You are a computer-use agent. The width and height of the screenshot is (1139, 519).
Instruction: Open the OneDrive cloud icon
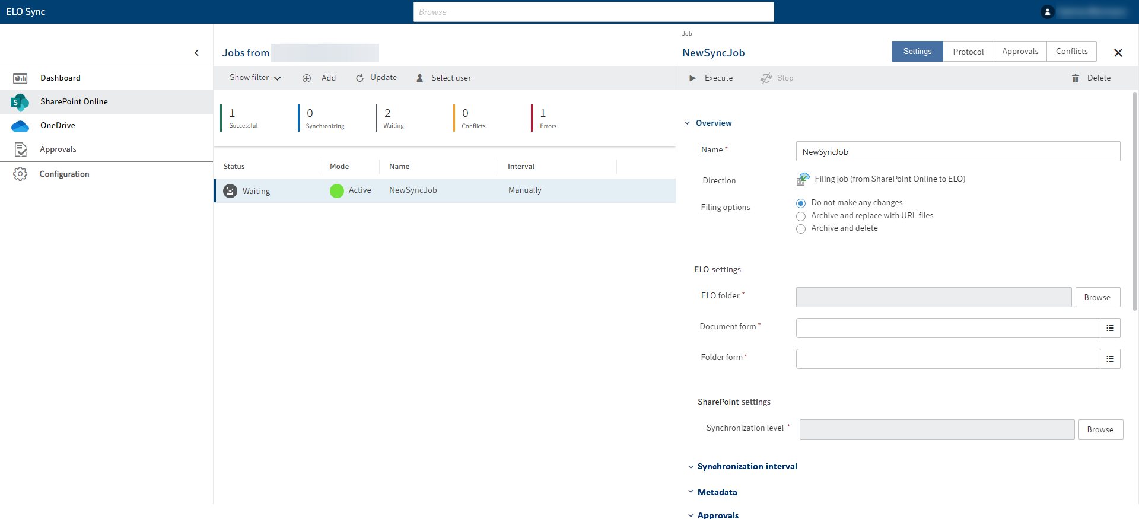(20, 126)
